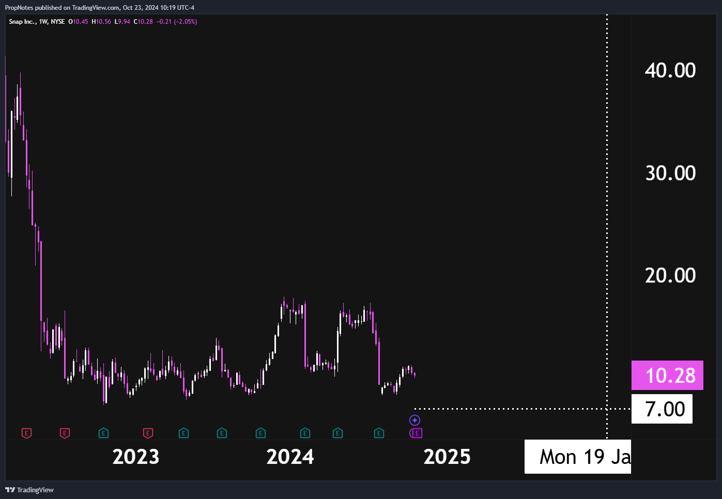Click the low value L9.94
Viewport: 722px width, 499px height.
122,22
